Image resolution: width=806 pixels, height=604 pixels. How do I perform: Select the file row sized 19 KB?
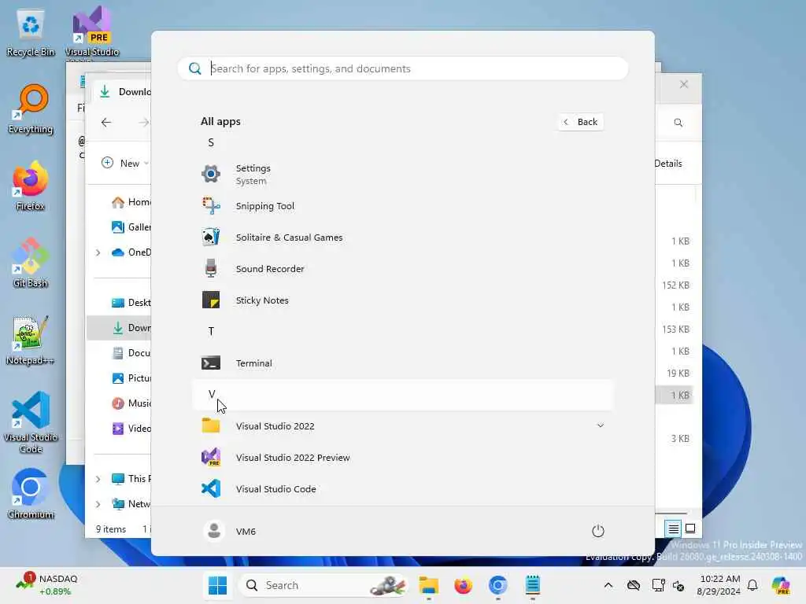pos(675,374)
